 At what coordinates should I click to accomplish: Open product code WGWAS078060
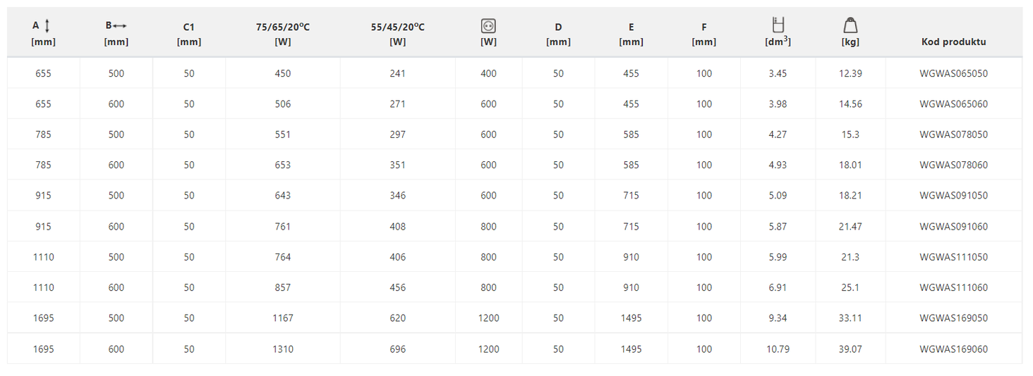[x=953, y=165]
